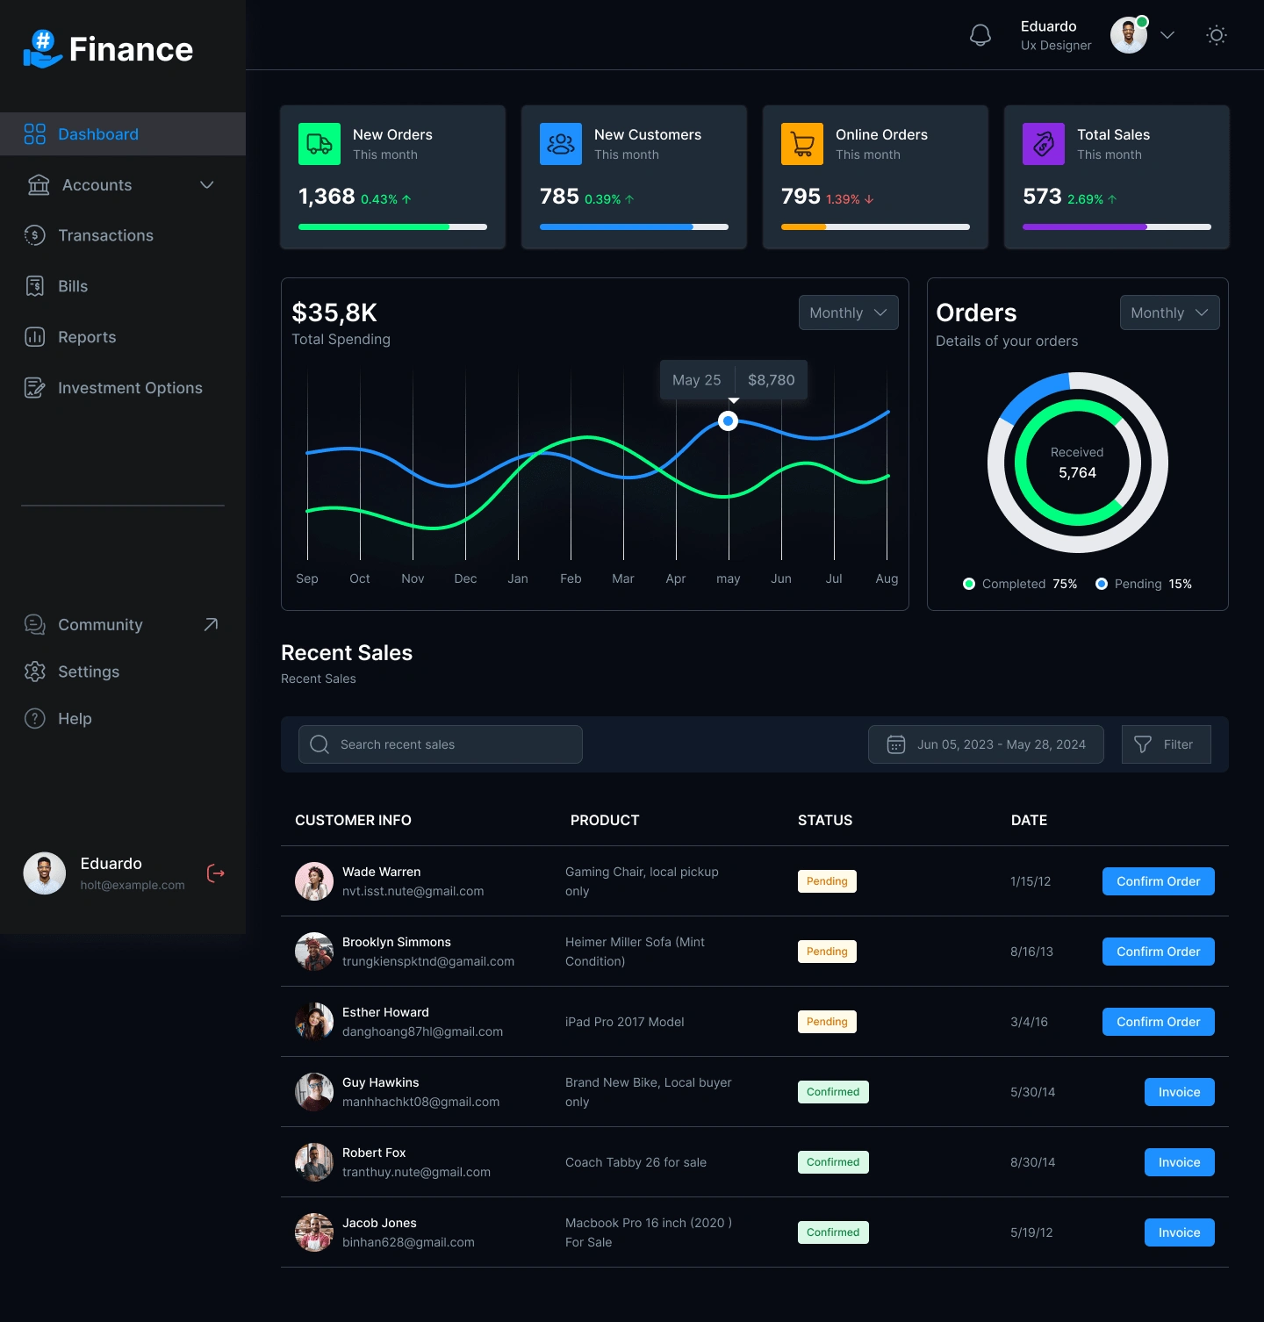Click the notification bell icon

[x=980, y=35]
